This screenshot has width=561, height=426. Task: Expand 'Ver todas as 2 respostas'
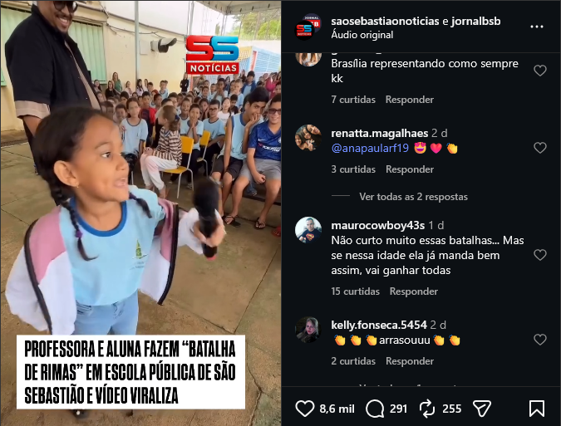(413, 197)
